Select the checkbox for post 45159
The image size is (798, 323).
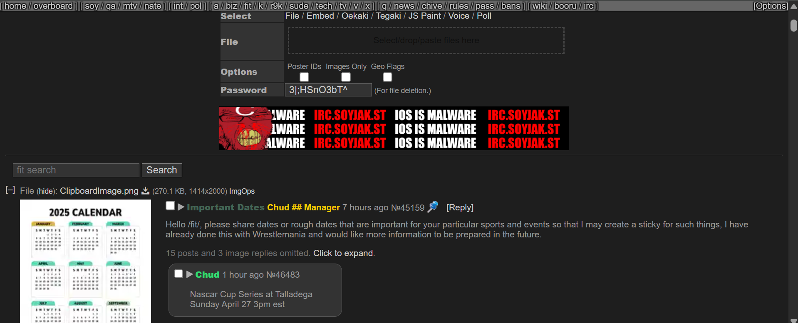[170, 206]
